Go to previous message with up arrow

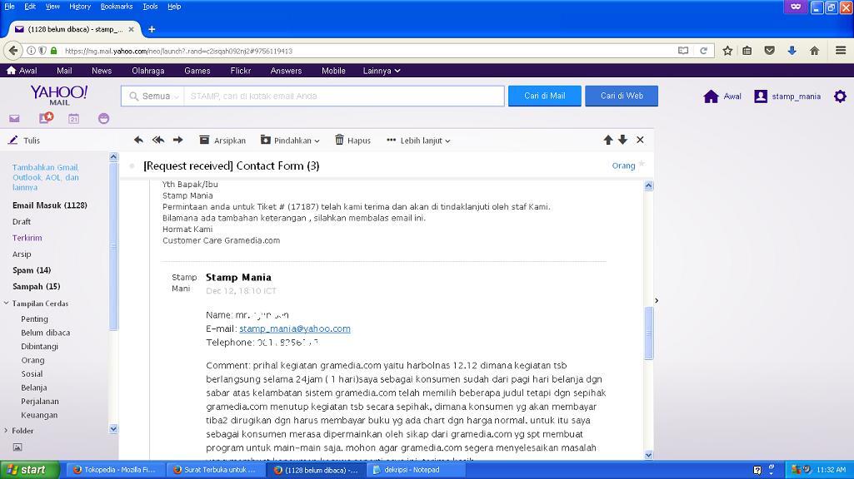click(608, 141)
